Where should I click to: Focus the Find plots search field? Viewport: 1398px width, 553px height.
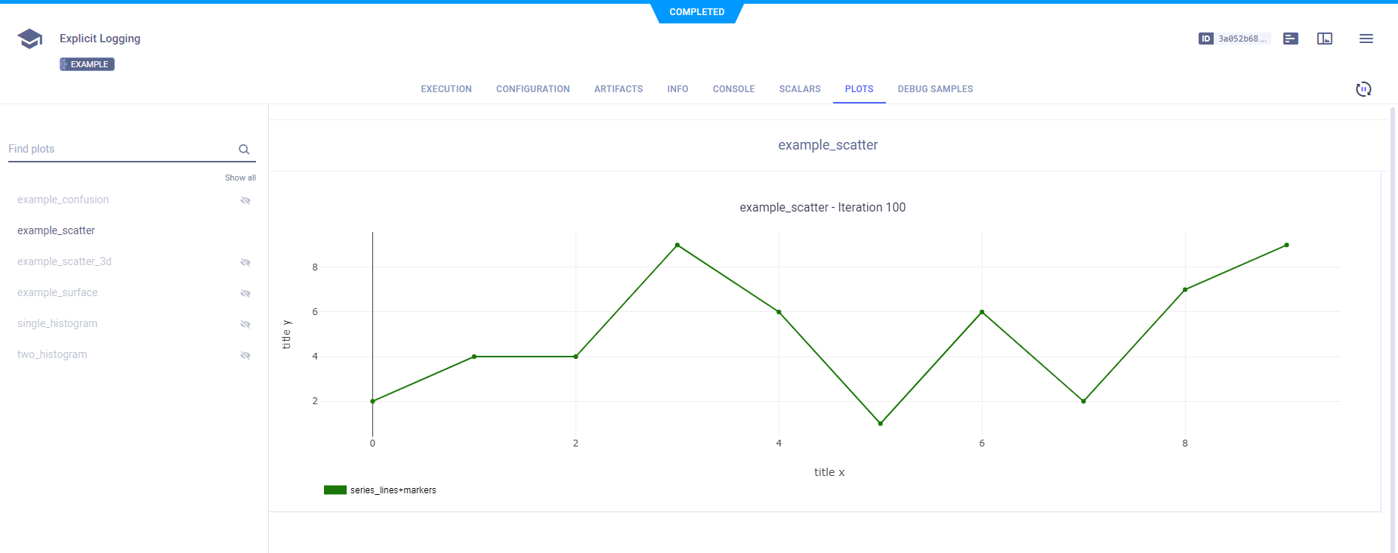(x=121, y=149)
